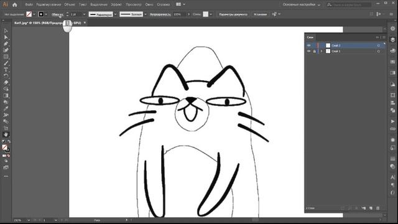Open the Текст menu
398x224 pixels.
83,4
